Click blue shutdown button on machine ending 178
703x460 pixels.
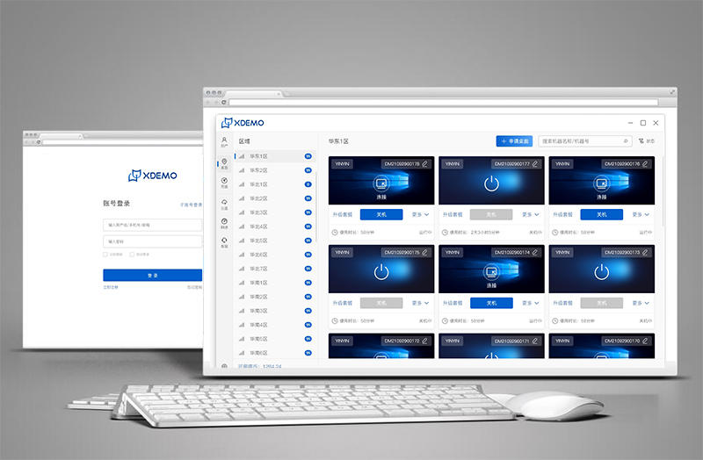pyautogui.click(x=381, y=214)
